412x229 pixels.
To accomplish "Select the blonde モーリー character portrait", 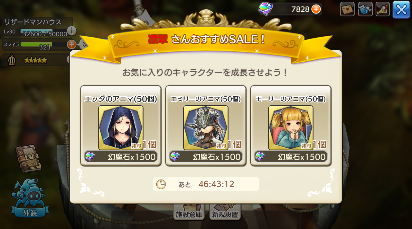I will point(291,128).
